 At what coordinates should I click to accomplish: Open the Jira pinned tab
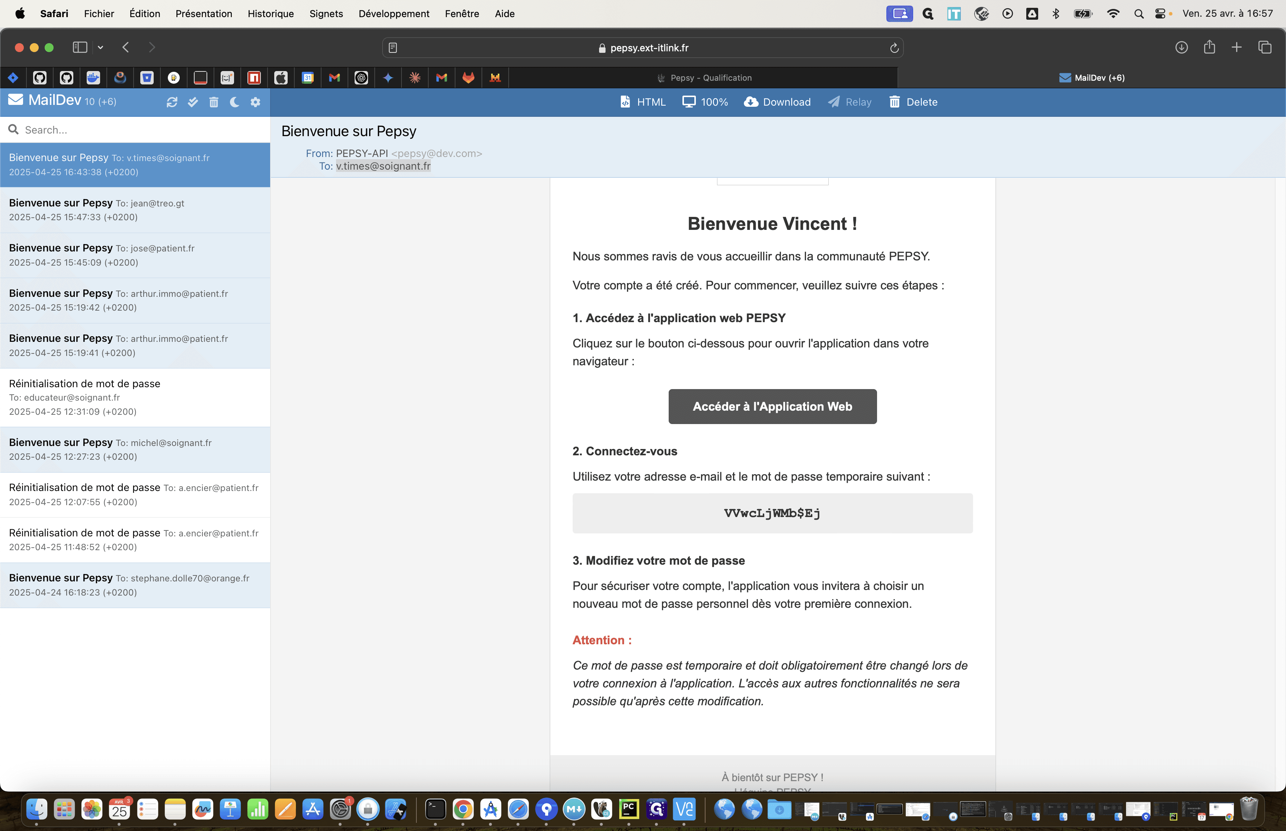(13, 78)
